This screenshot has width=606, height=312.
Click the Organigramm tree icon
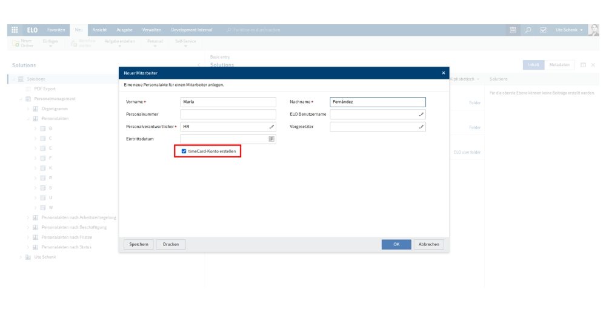(x=36, y=109)
